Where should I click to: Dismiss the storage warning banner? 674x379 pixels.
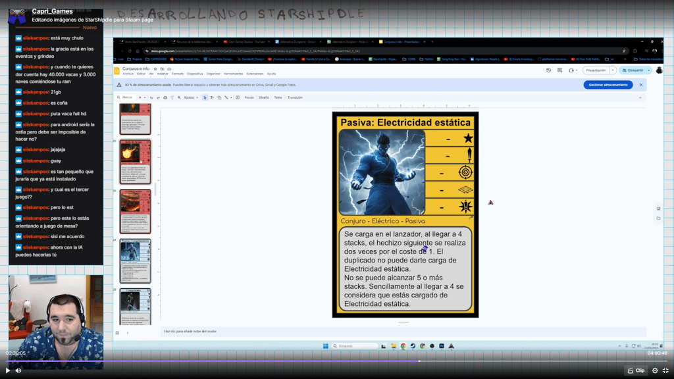641,85
